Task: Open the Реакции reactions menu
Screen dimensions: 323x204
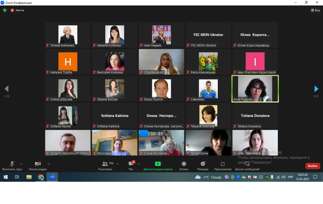Action: click(203, 164)
